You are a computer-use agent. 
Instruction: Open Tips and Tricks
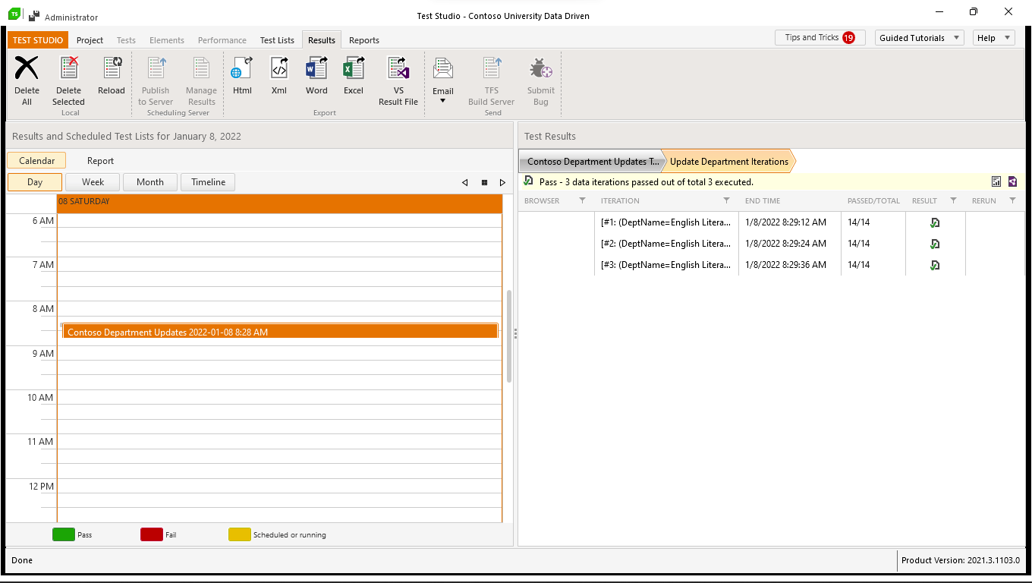[820, 37]
